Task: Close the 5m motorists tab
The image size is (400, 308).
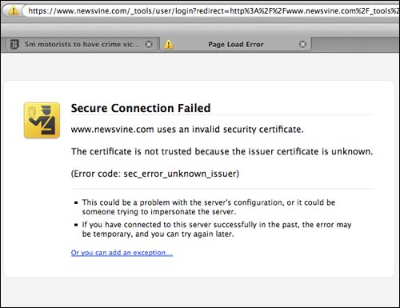Action: (149, 44)
